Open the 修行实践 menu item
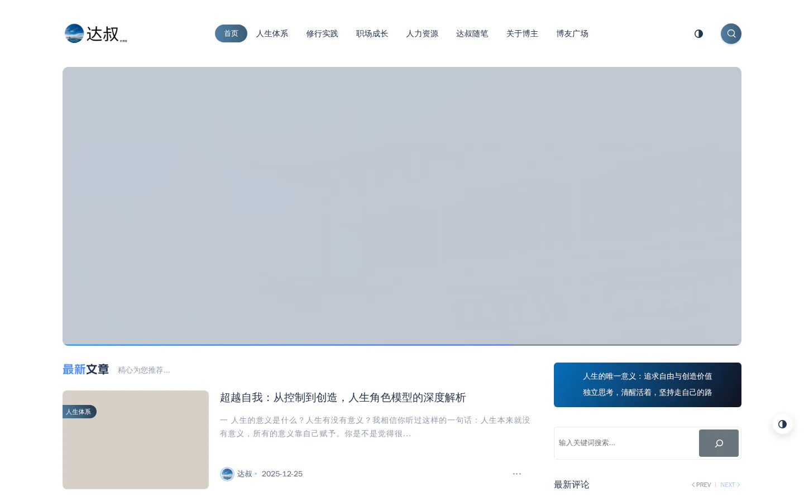Screen dimensions: 804x502 (x=322, y=33)
